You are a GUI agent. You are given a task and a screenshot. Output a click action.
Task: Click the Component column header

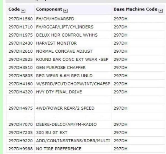49,9
